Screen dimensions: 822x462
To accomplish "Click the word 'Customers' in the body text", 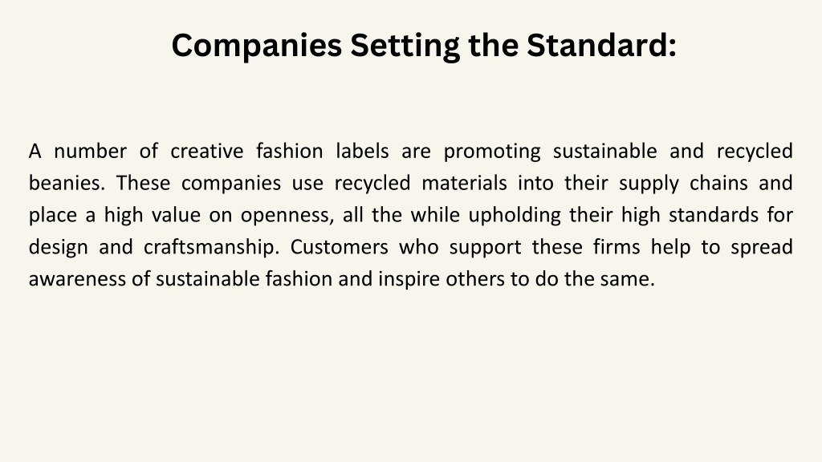I will [x=340, y=247].
